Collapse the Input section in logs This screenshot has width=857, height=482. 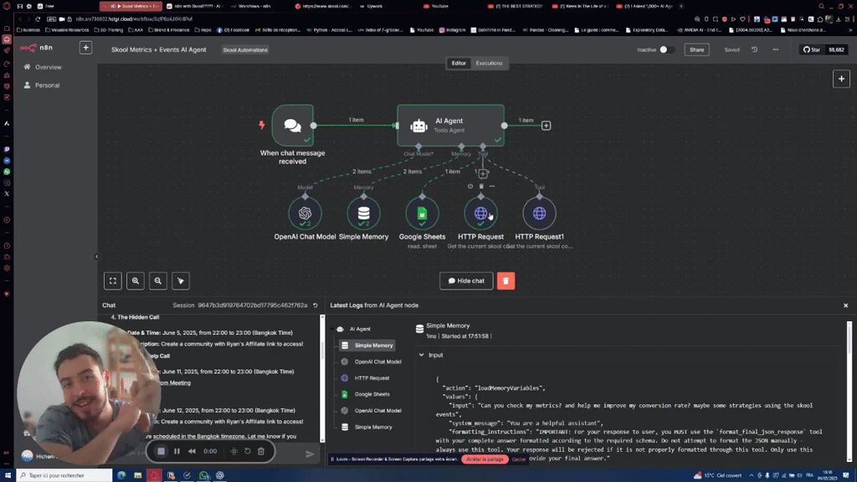[422, 355]
